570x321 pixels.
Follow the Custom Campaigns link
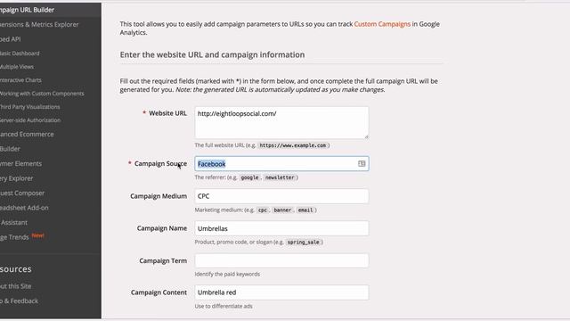point(382,24)
